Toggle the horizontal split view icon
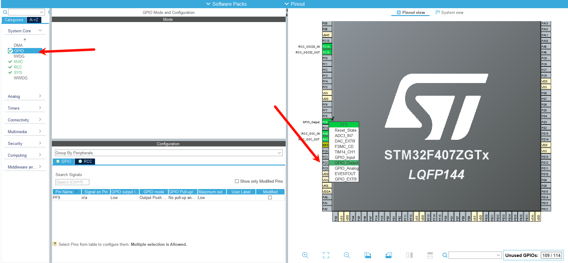 tap(430, 255)
